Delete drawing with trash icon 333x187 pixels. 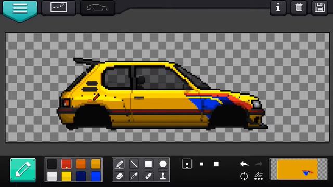[299, 8]
